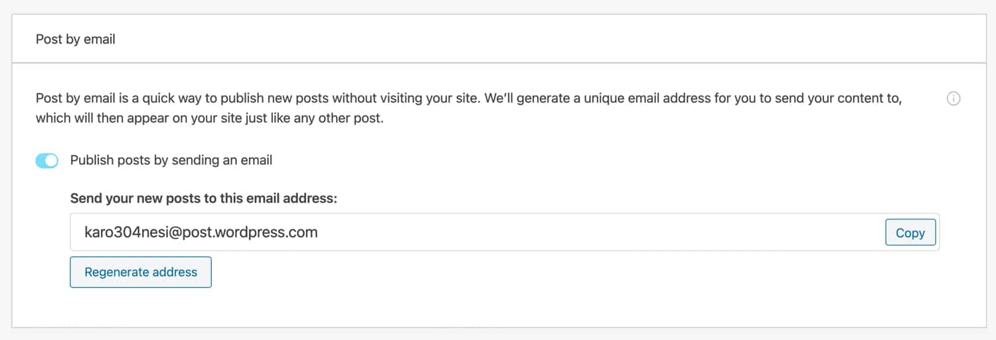Hit Copy at the right of the address field
Image resolution: width=996 pixels, height=340 pixels.
pyautogui.click(x=910, y=233)
